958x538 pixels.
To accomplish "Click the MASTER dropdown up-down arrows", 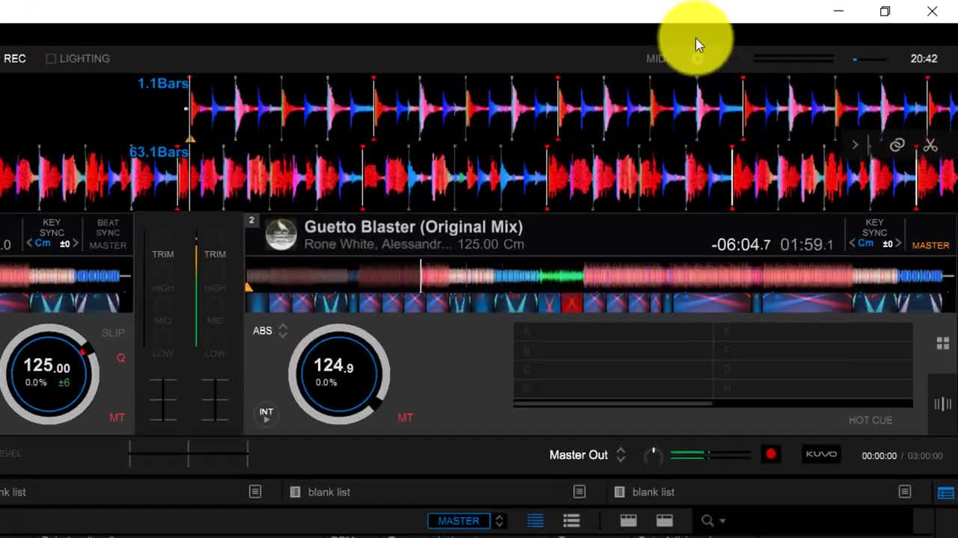I will pyautogui.click(x=499, y=521).
